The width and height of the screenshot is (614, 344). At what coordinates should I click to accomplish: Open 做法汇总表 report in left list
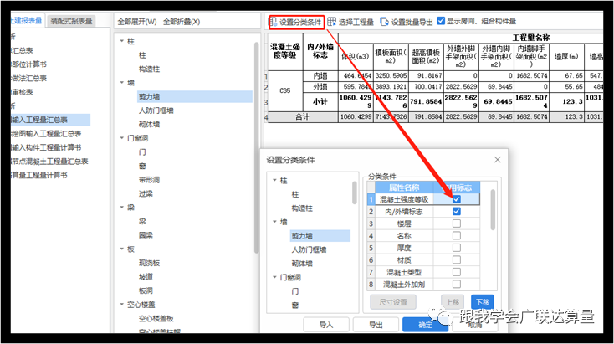coord(29,78)
